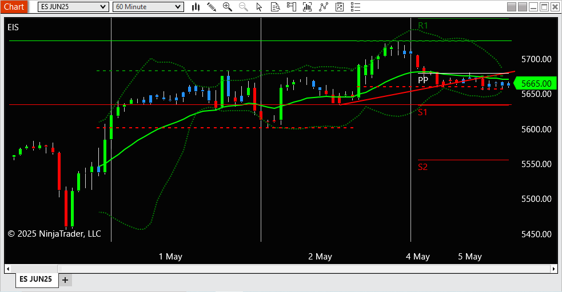This screenshot has width=562, height=292.
Task: Open the Data Box icon
Action: click(275, 7)
